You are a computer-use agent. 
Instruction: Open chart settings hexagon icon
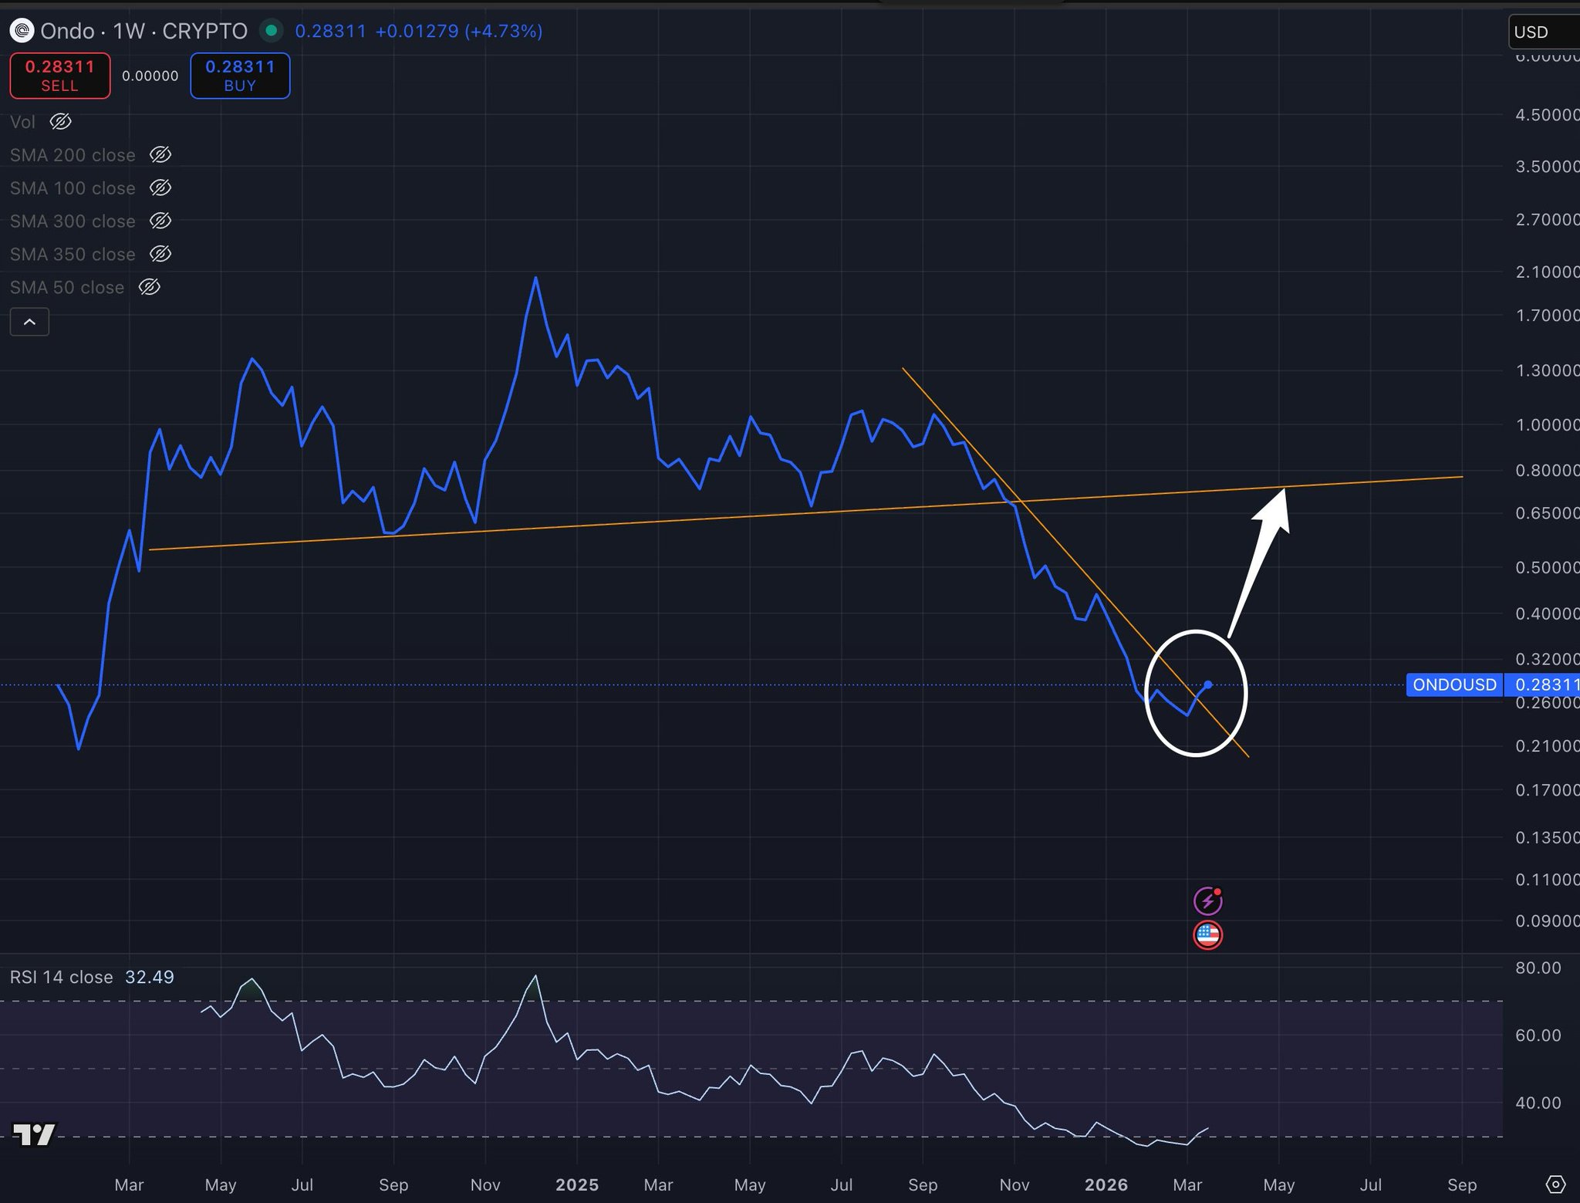[x=1556, y=1184]
